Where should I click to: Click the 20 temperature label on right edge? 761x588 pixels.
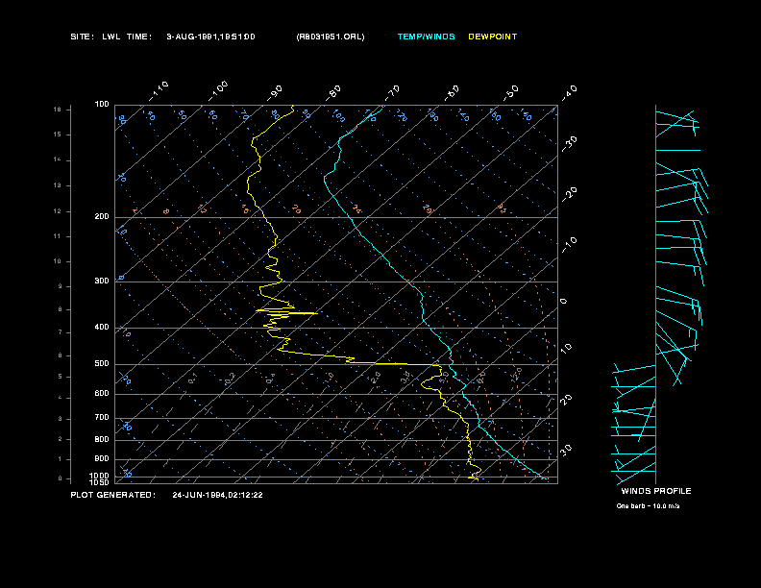point(566,400)
